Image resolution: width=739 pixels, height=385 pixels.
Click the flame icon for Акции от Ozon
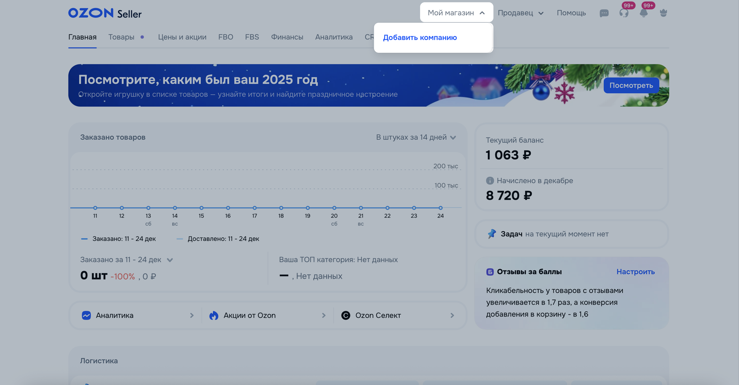214,315
